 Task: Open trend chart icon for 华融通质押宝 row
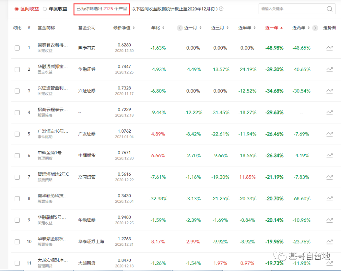coord(329,69)
